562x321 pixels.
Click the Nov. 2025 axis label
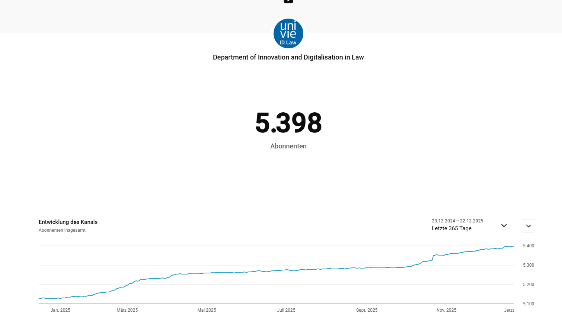[x=446, y=310]
